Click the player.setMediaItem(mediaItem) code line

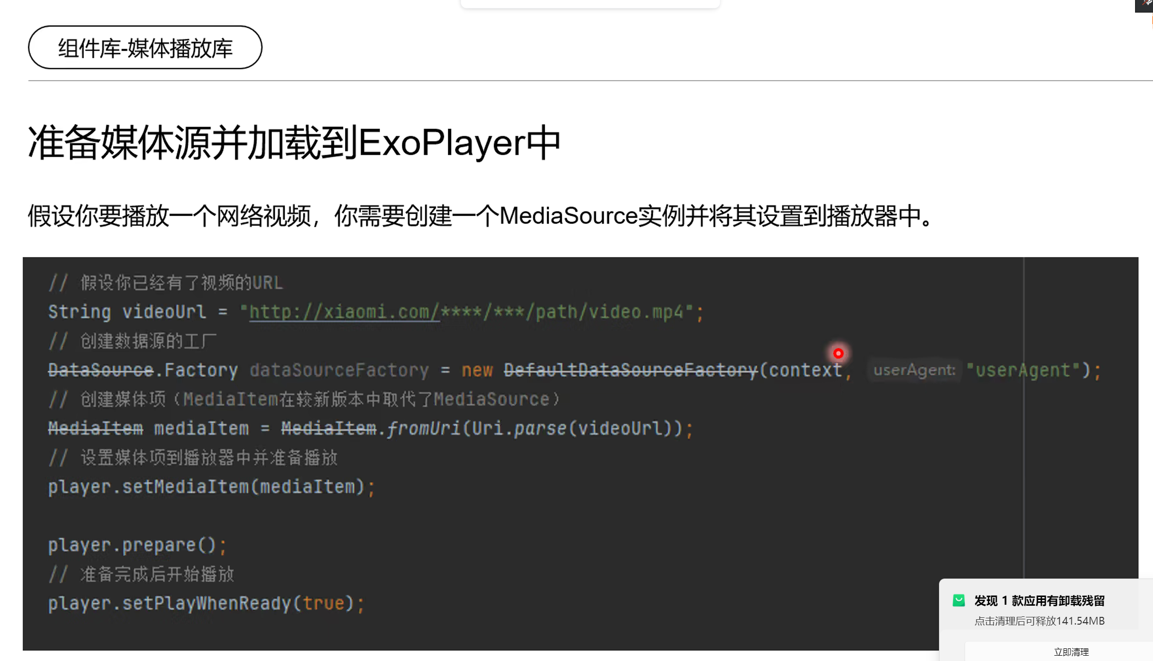point(211,486)
